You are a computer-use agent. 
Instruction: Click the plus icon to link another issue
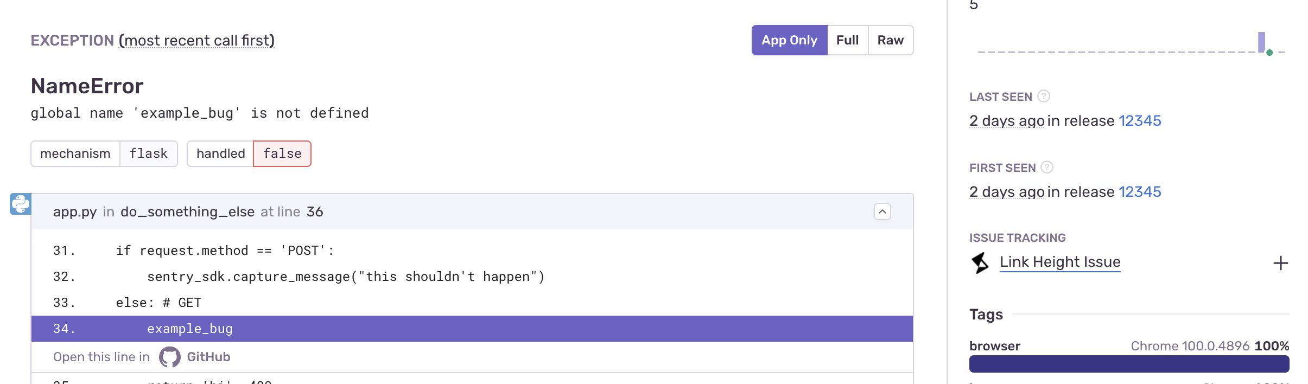[1280, 263]
